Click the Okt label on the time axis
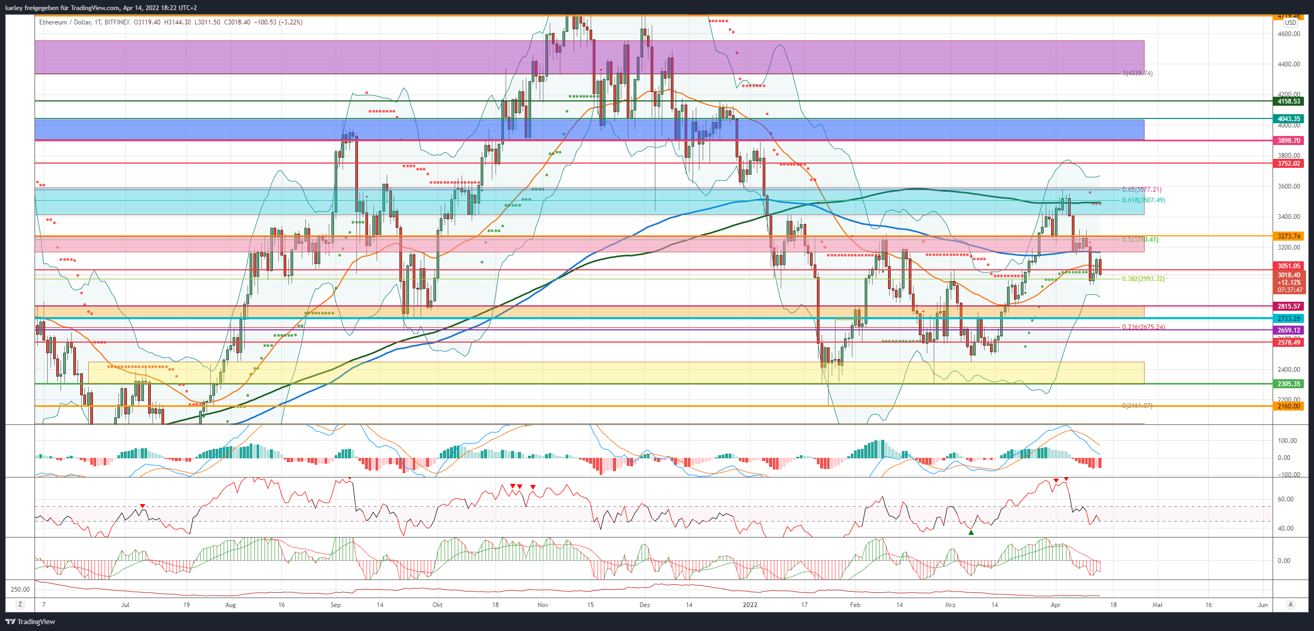 click(x=437, y=605)
